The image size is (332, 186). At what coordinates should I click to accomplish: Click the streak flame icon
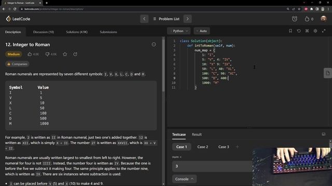[307, 19]
